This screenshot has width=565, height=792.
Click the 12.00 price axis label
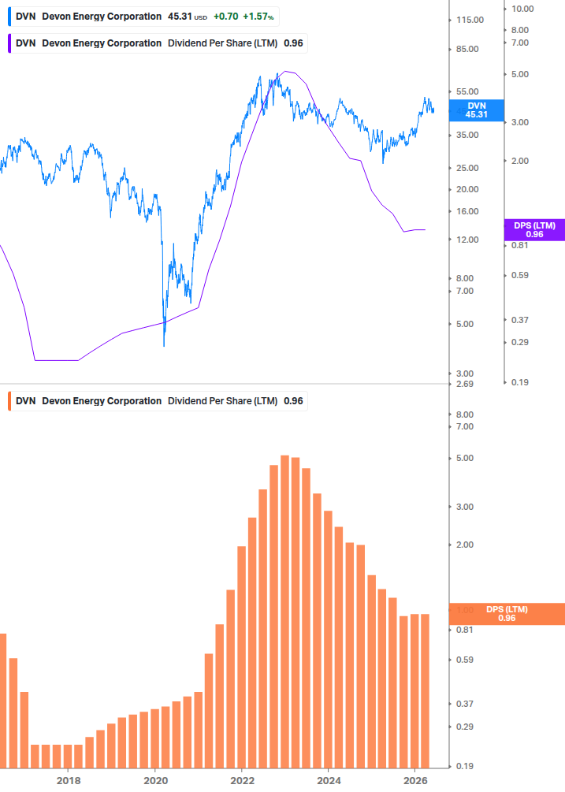(x=467, y=240)
